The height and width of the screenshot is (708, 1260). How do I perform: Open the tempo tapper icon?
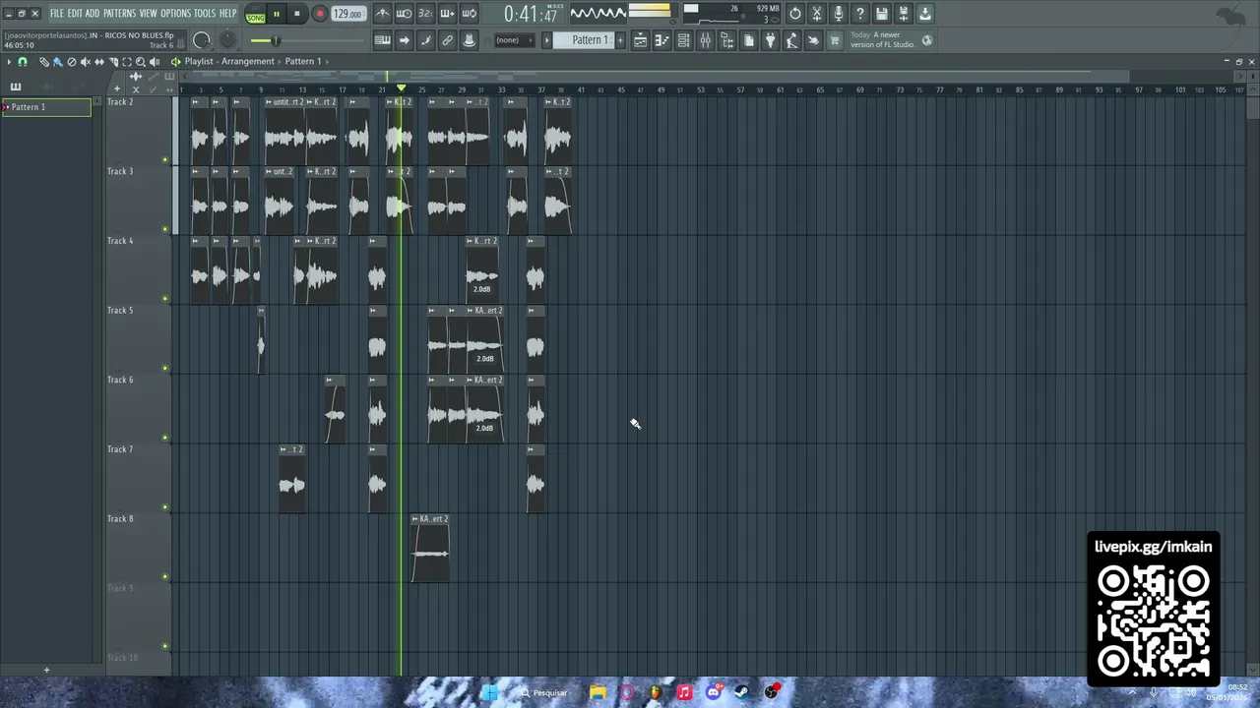pos(791,40)
